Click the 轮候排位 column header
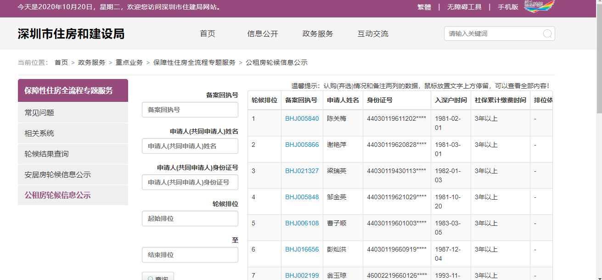This screenshot has height=280, width=602. tap(264, 100)
